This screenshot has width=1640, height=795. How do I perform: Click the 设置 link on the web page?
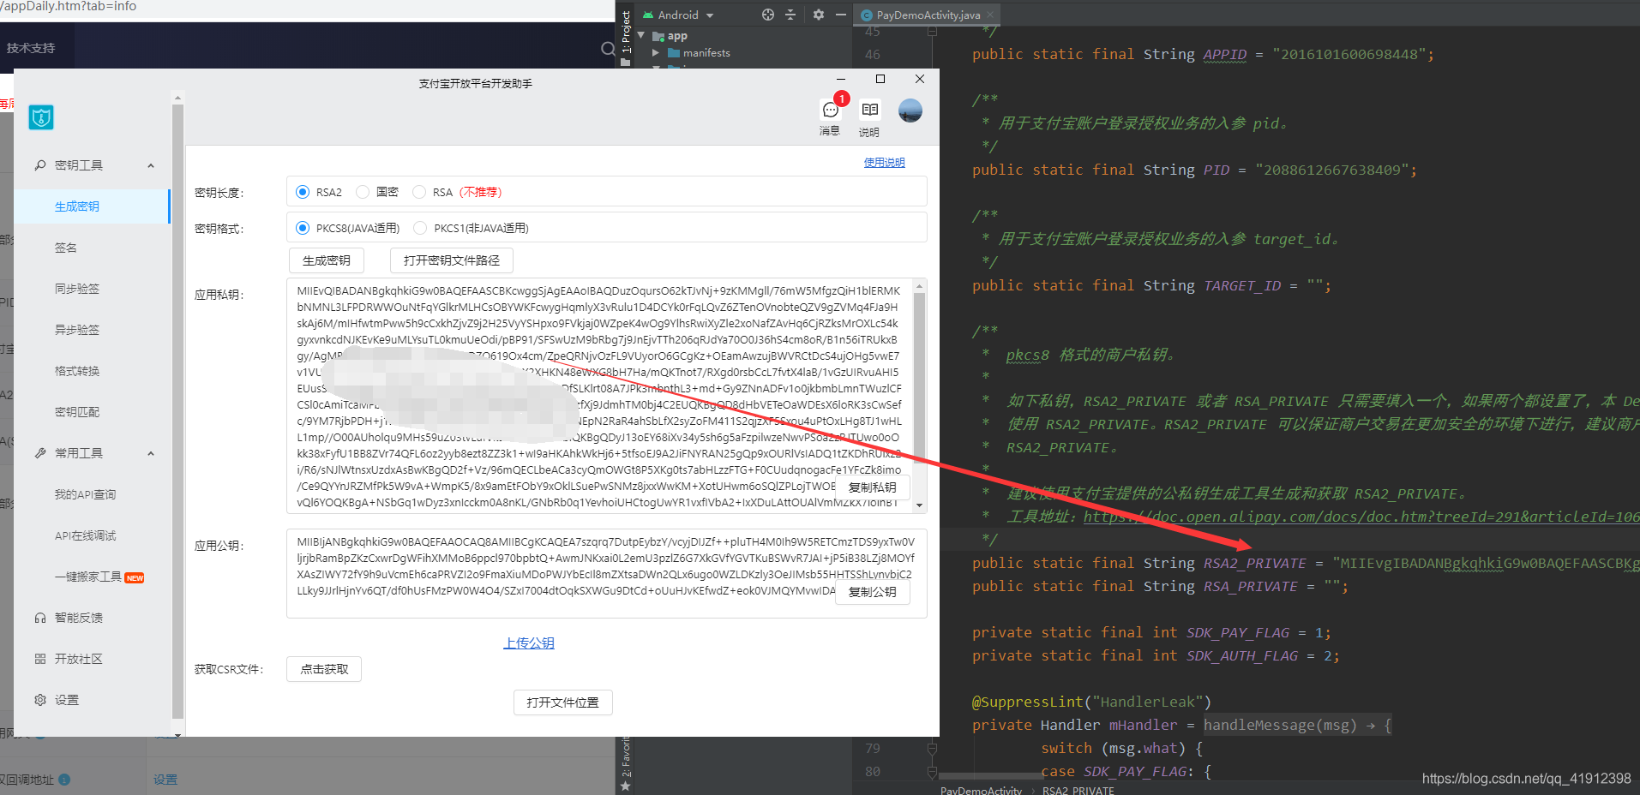[x=165, y=780]
